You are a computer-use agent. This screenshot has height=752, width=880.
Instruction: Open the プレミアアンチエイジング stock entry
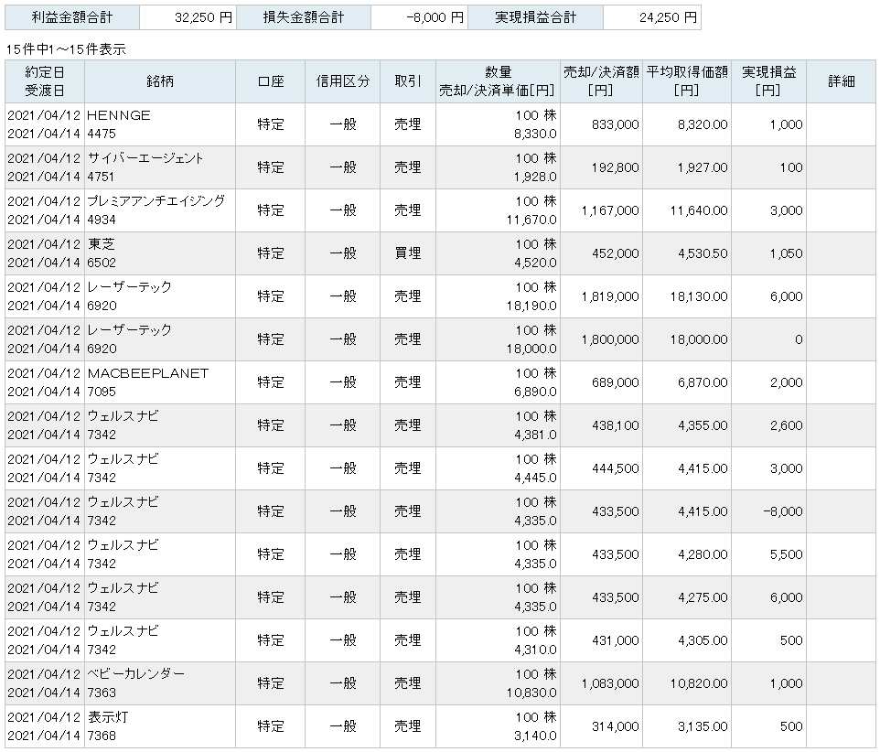point(156,201)
